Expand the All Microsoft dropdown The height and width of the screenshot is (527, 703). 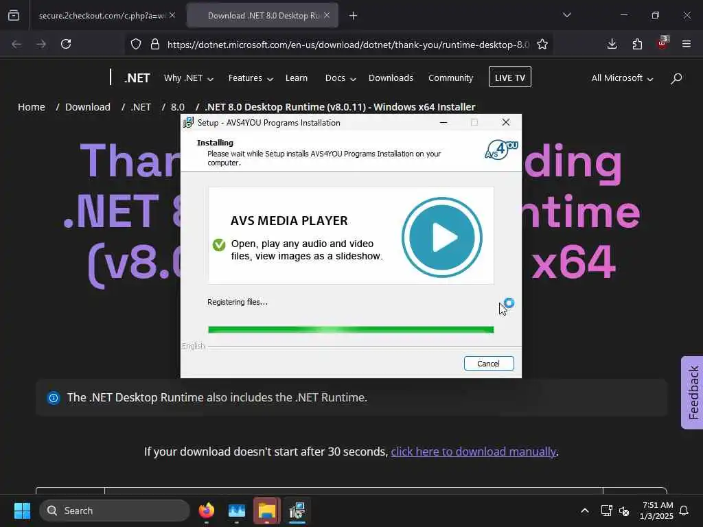622,78
